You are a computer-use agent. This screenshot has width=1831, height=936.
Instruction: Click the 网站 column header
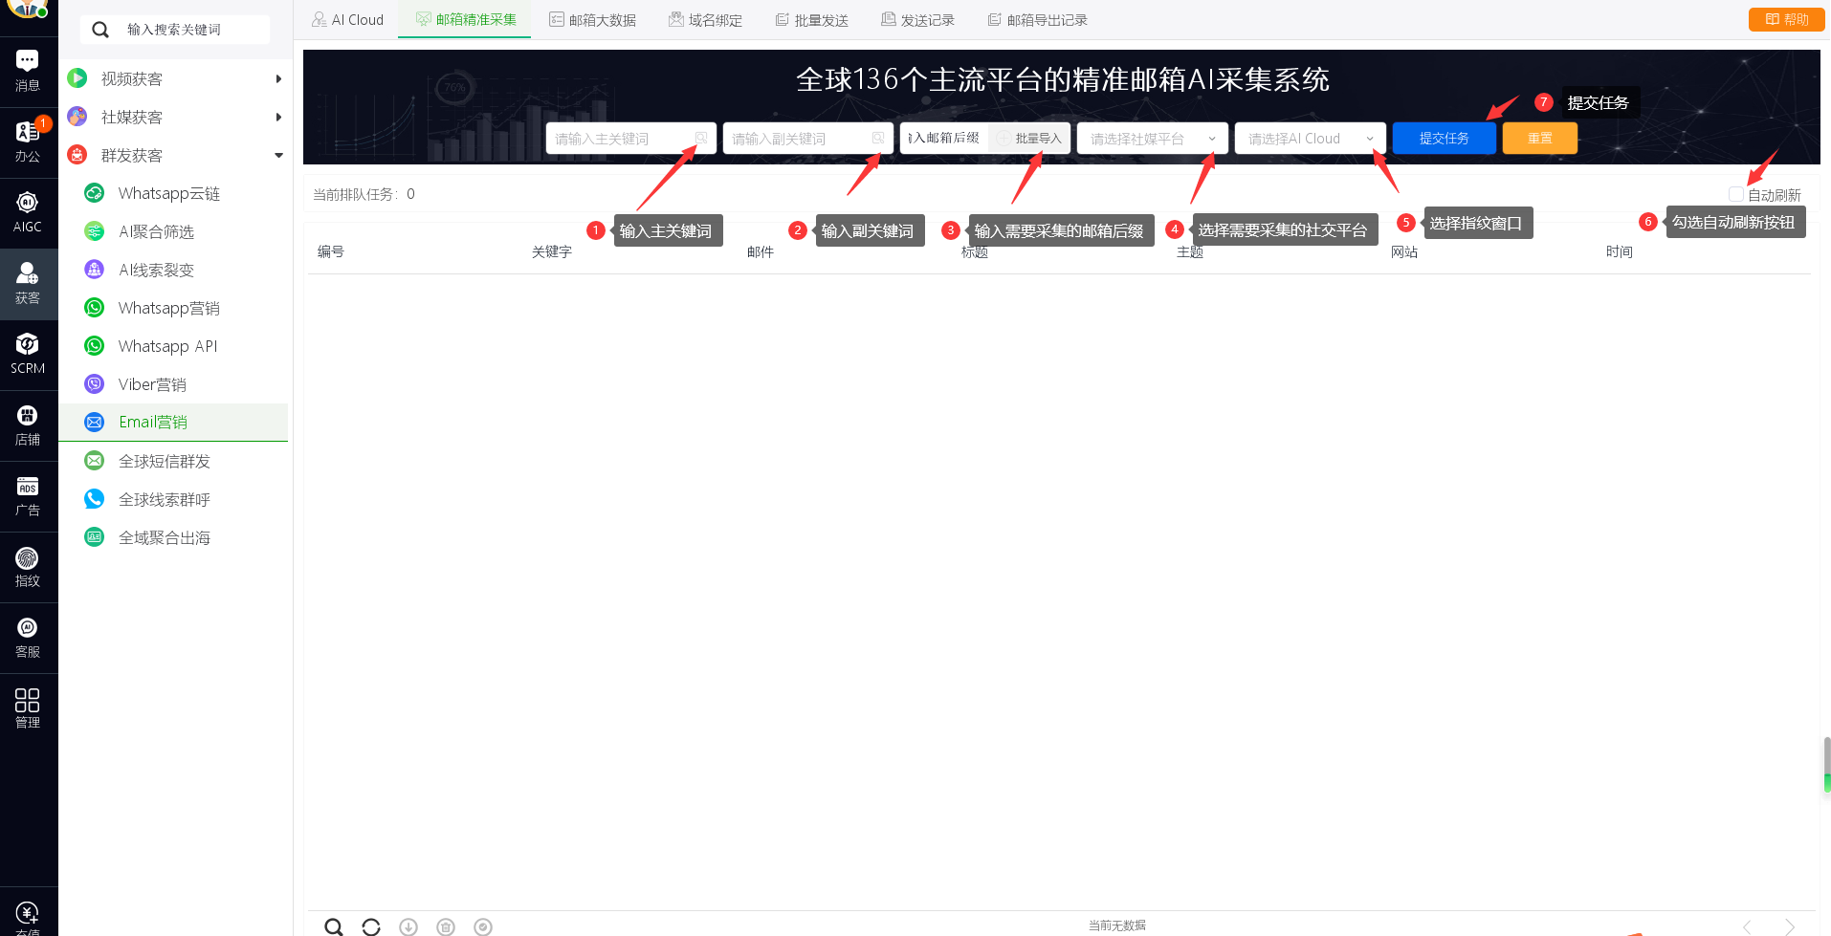(x=1403, y=251)
